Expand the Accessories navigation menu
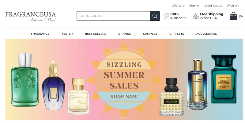The width and height of the screenshot is (245, 123). pos(206,34)
